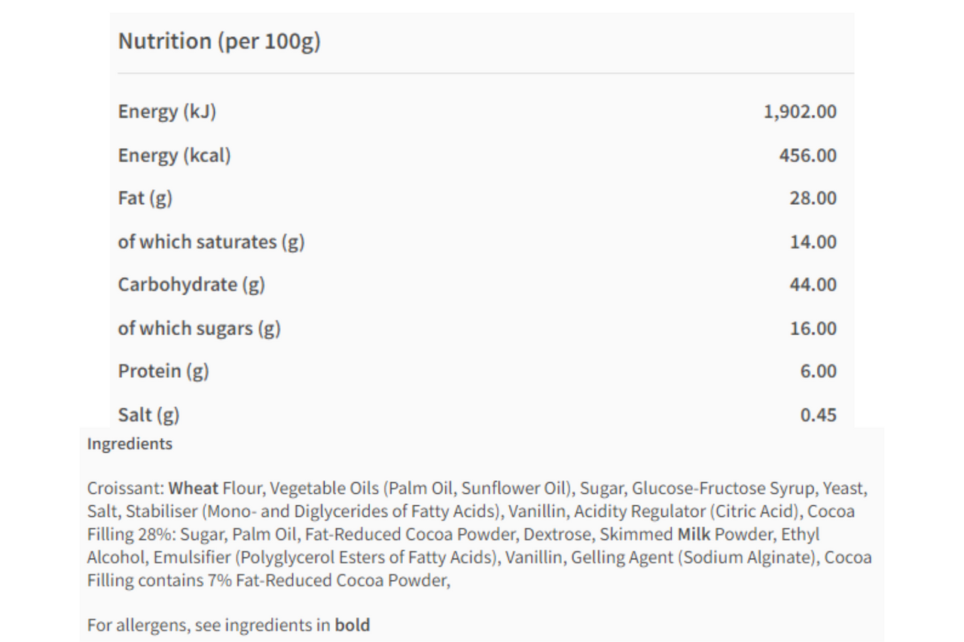Select the 0.45 salt value
964x642 pixels.
pyautogui.click(x=818, y=415)
